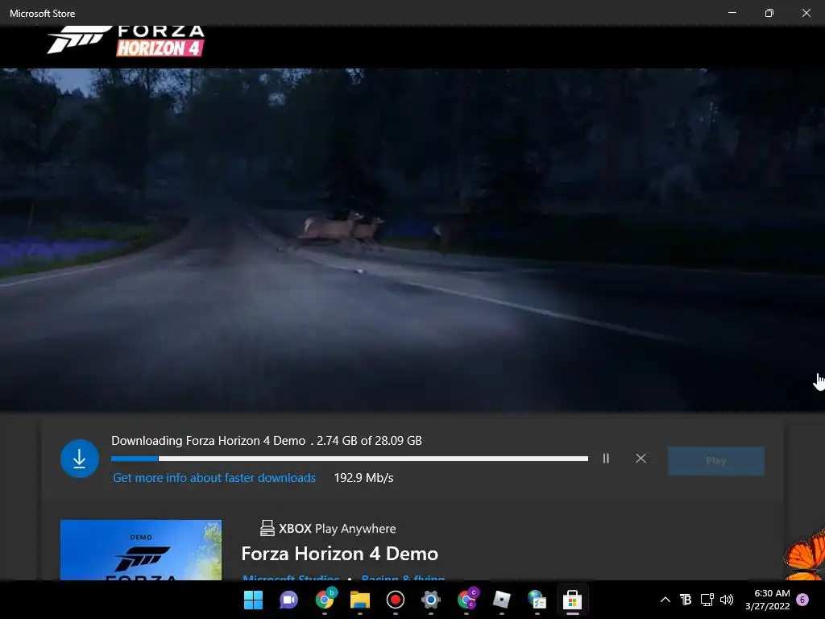Click the download progress bar
This screenshot has width=825, height=619.
[x=350, y=459]
